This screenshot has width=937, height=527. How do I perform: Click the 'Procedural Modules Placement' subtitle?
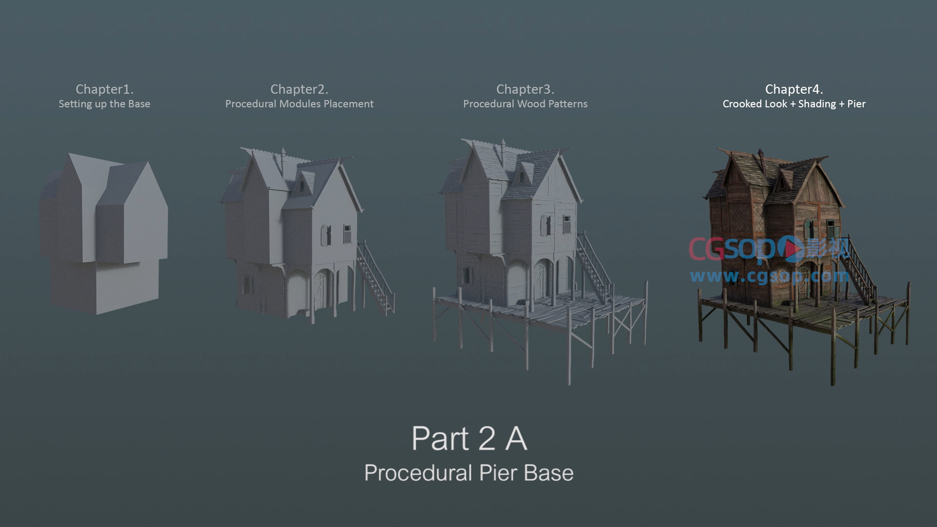[x=299, y=104]
